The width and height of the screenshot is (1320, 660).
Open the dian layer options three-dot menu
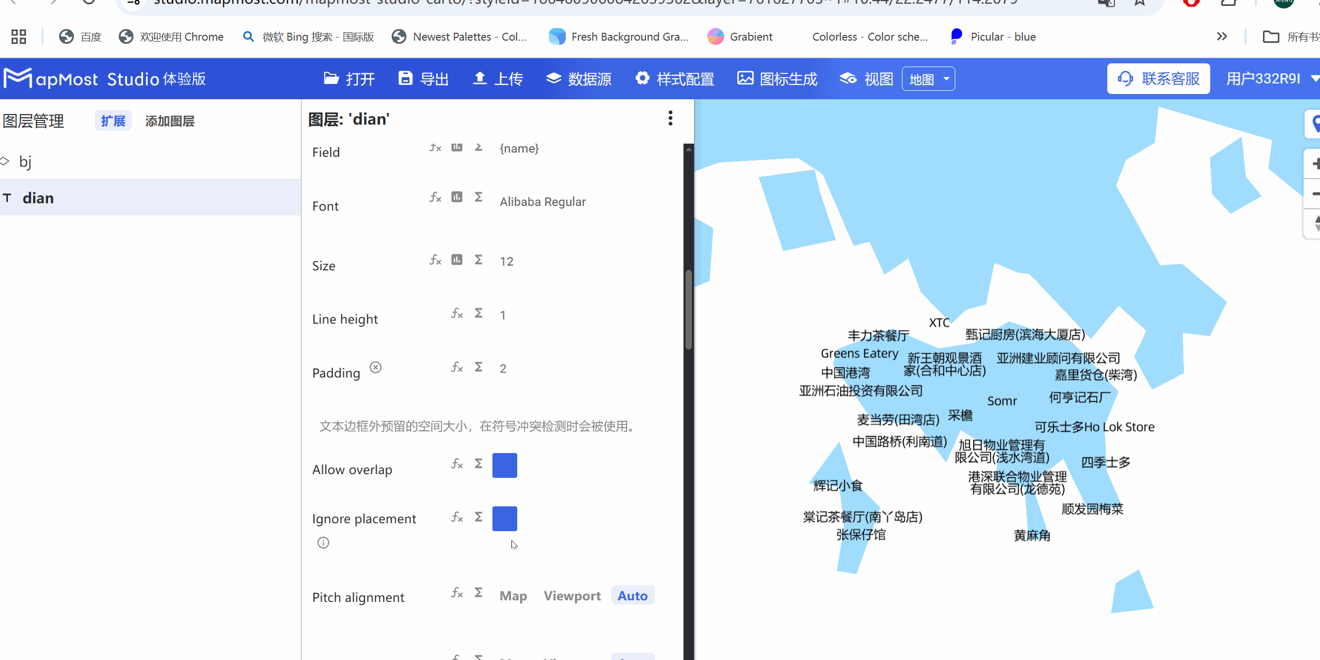[x=670, y=118]
